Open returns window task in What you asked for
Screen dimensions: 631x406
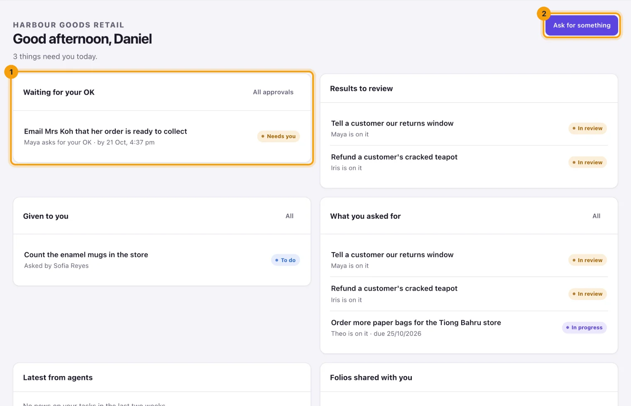pyautogui.click(x=469, y=260)
